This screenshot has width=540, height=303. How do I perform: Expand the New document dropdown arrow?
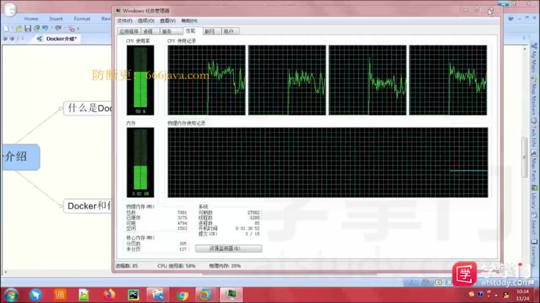[x=13, y=29]
